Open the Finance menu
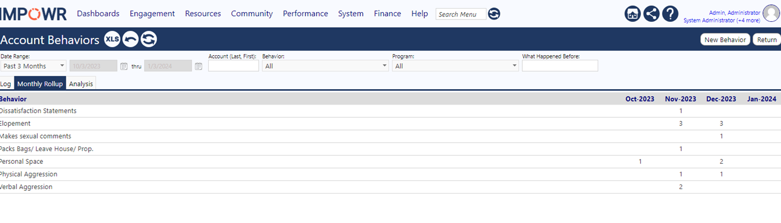 [387, 14]
